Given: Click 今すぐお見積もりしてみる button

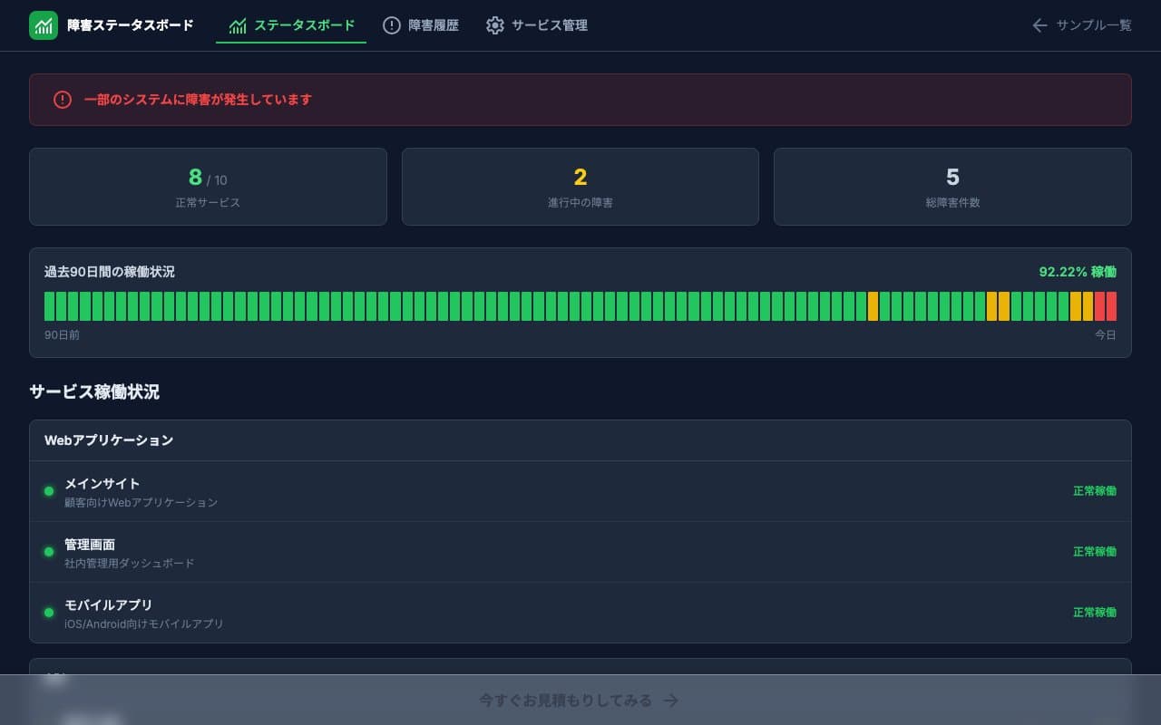Looking at the screenshot, I should (x=580, y=701).
